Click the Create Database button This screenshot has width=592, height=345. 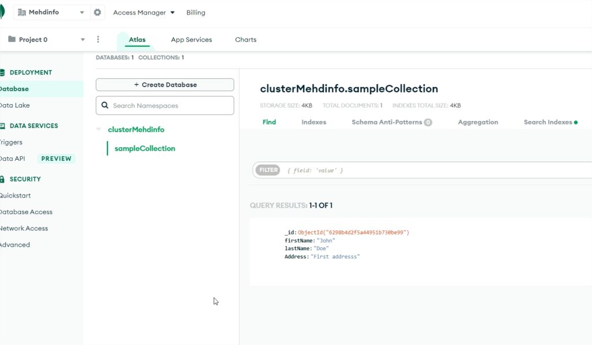(165, 85)
